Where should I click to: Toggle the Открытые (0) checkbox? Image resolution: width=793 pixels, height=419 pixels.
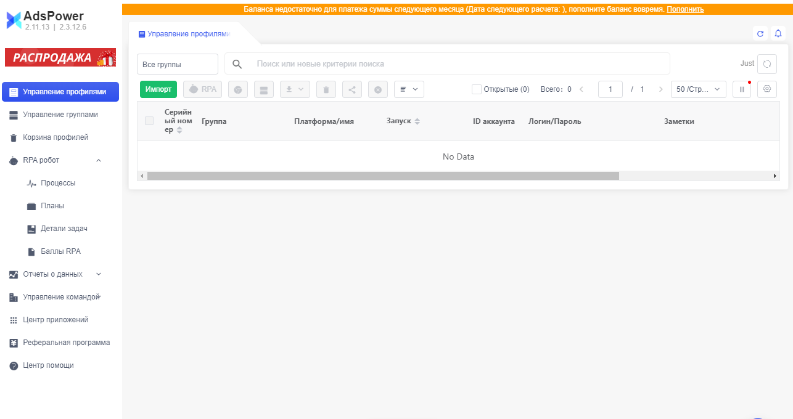click(477, 89)
